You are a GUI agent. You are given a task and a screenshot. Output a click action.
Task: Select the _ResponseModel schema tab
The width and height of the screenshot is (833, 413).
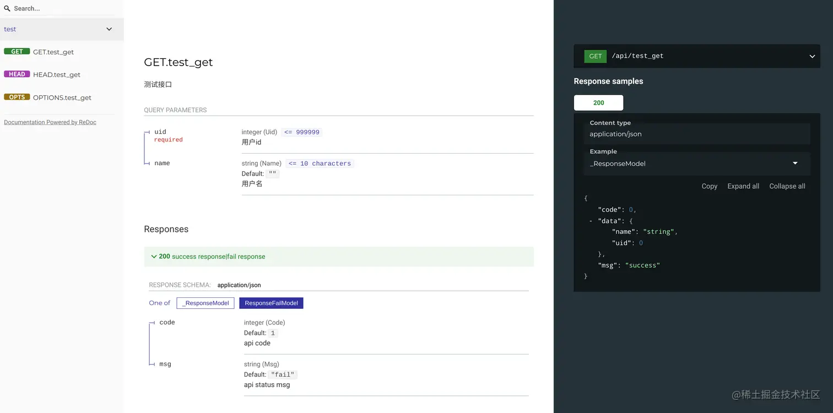[205, 303]
